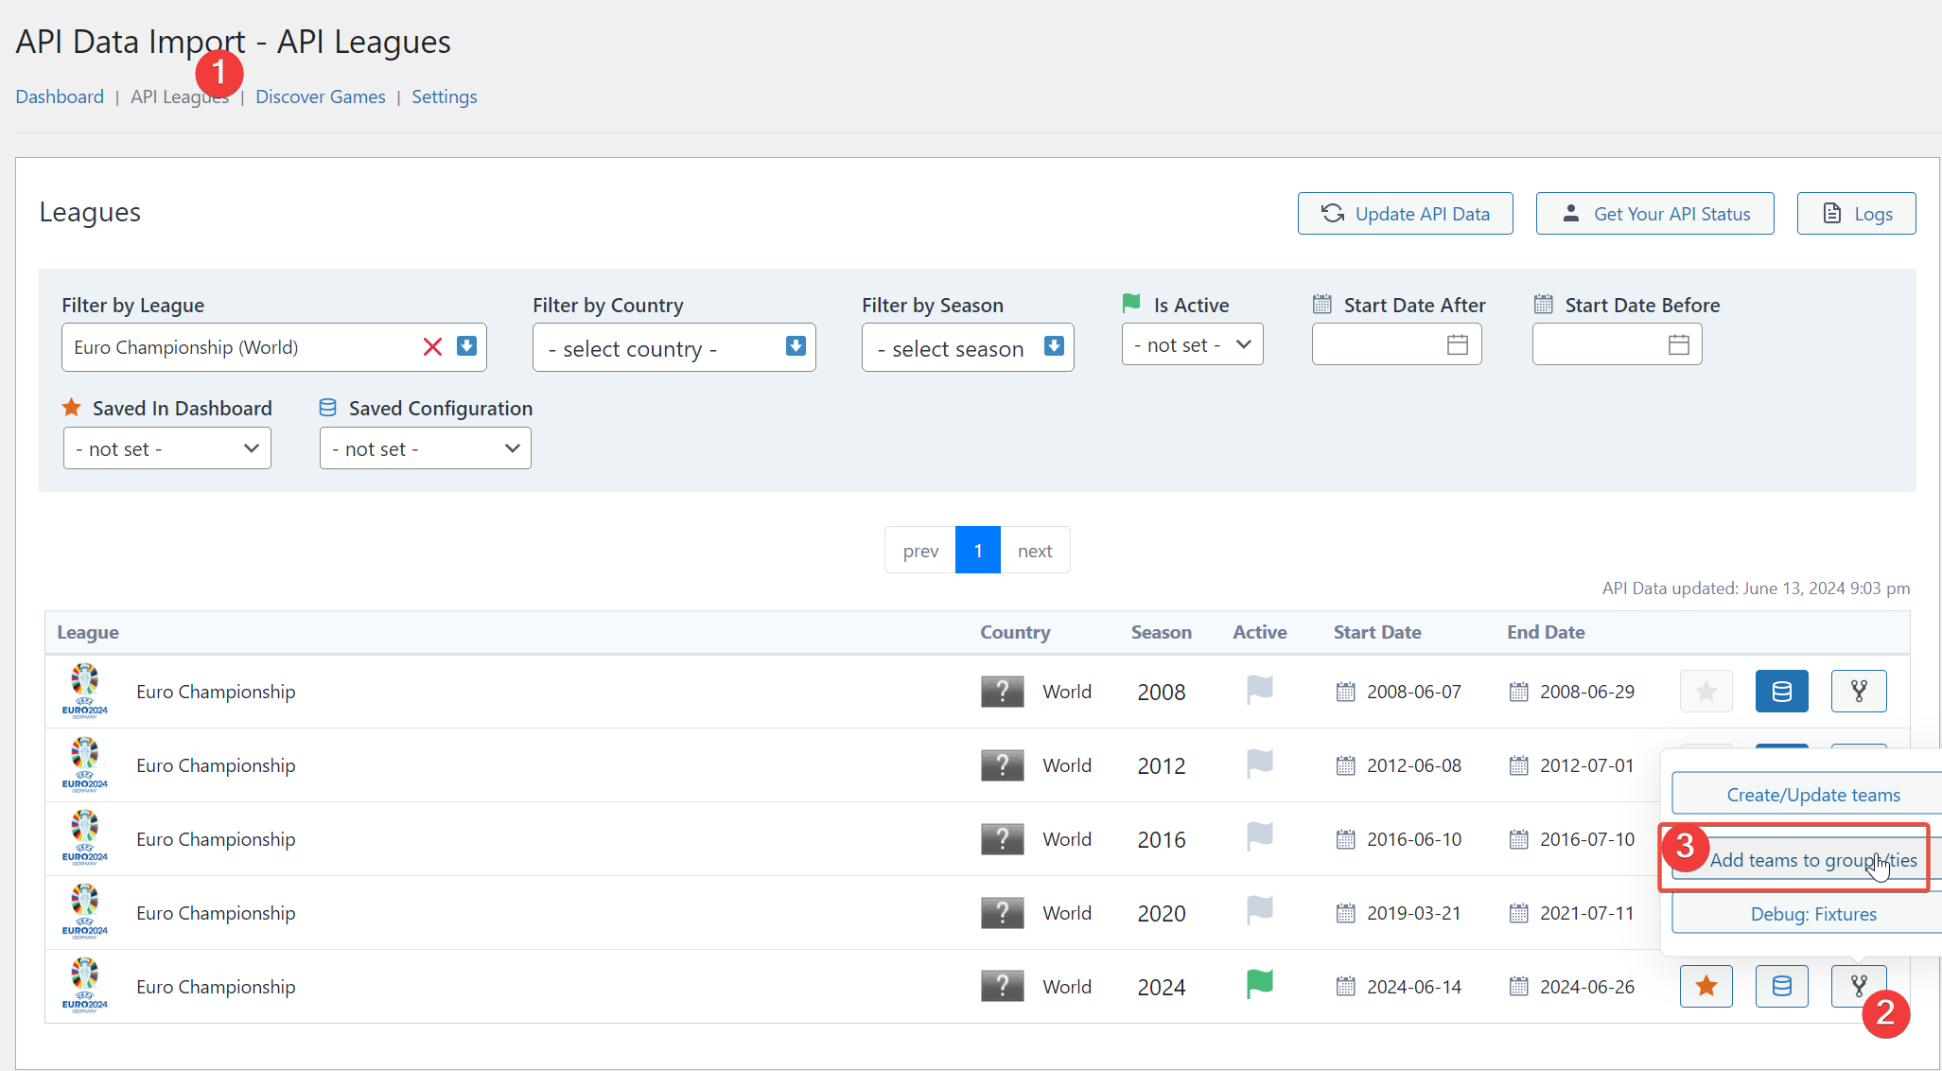Click the League column header
This screenshot has height=1071, width=1942.
tap(88, 632)
